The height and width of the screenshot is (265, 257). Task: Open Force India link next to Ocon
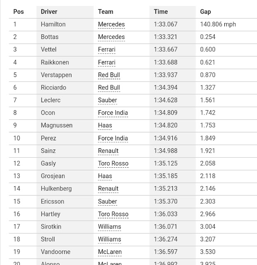[x=113, y=113]
